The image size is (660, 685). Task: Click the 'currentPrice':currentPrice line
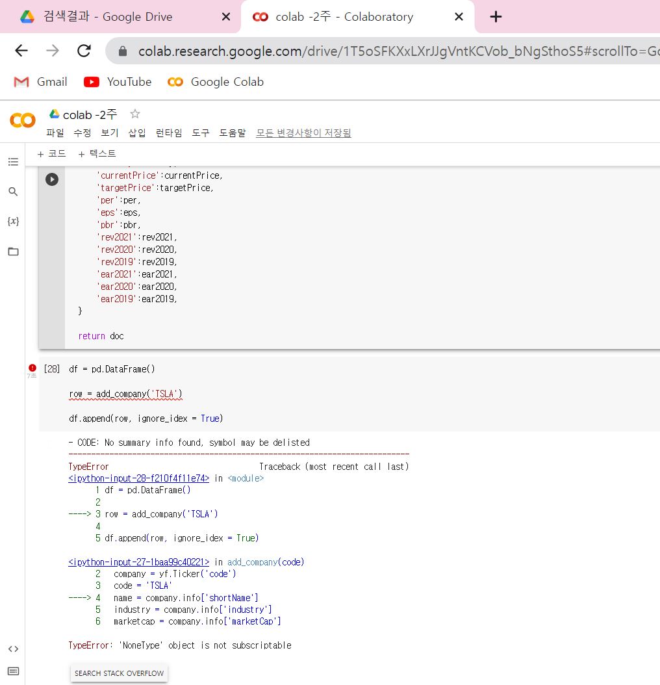tap(160, 175)
